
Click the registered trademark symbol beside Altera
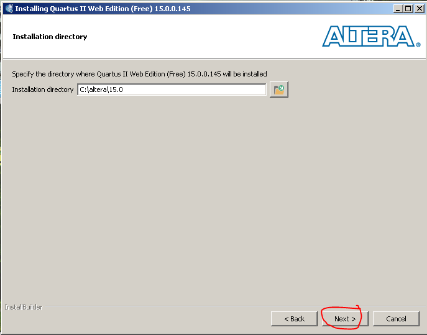(418, 44)
